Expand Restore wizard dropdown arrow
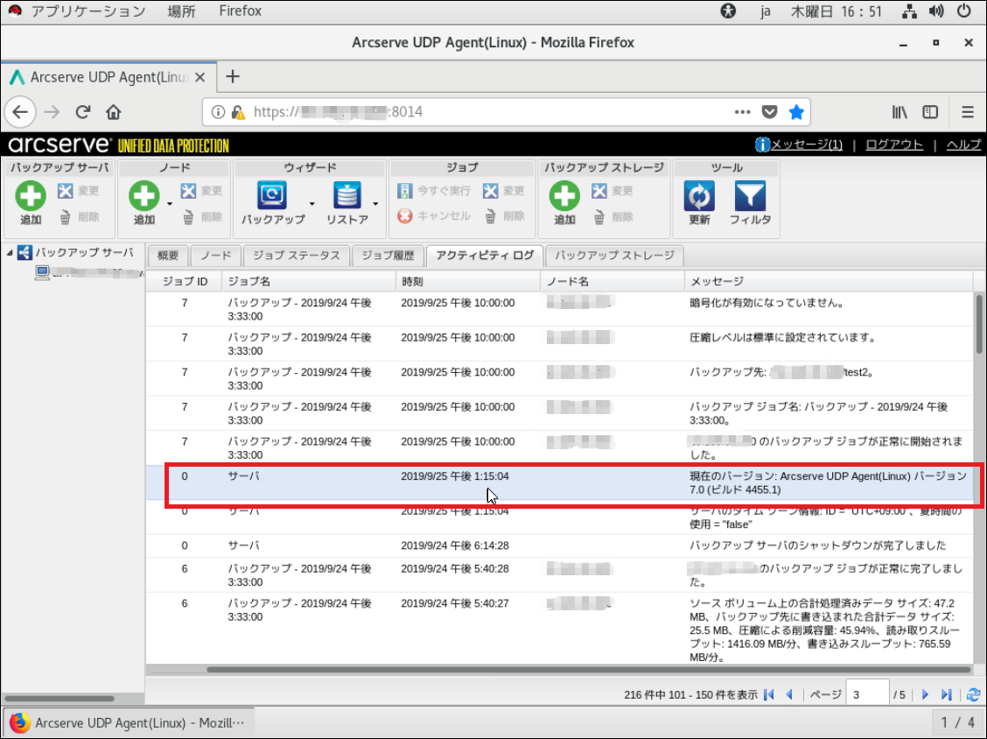 click(375, 203)
